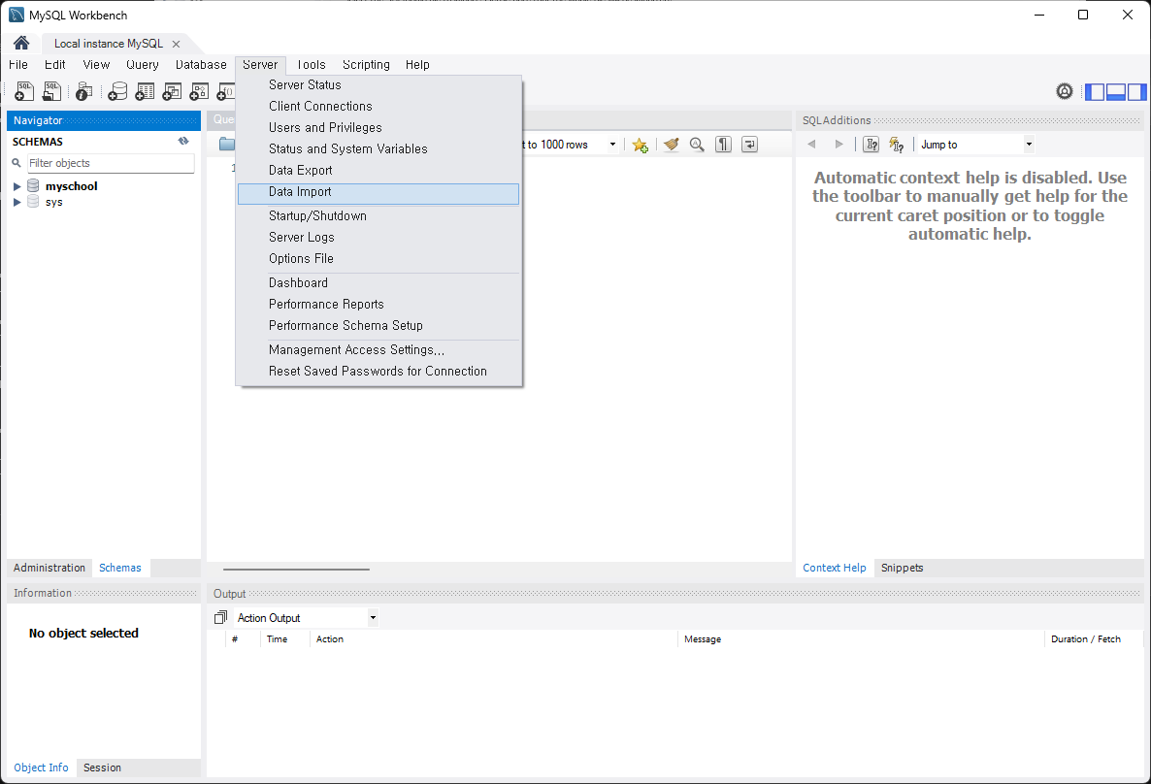The image size is (1151, 784).
Task: Go forward arrow in SQL Additions
Action: click(839, 145)
